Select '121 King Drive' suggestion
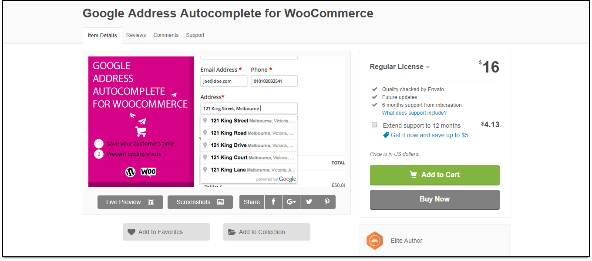The width and height of the screenshot is (592, 261). point(249,145)
